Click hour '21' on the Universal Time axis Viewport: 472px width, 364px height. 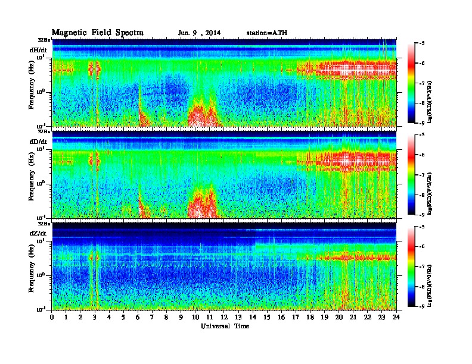coord(353,317)
